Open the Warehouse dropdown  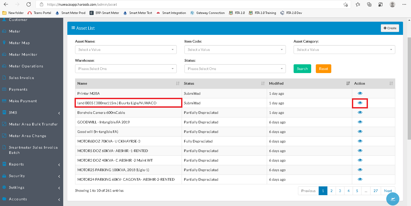[x=126, y=69]
